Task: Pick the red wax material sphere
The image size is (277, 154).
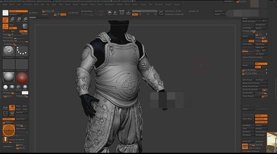Action: tap(22, 78)
